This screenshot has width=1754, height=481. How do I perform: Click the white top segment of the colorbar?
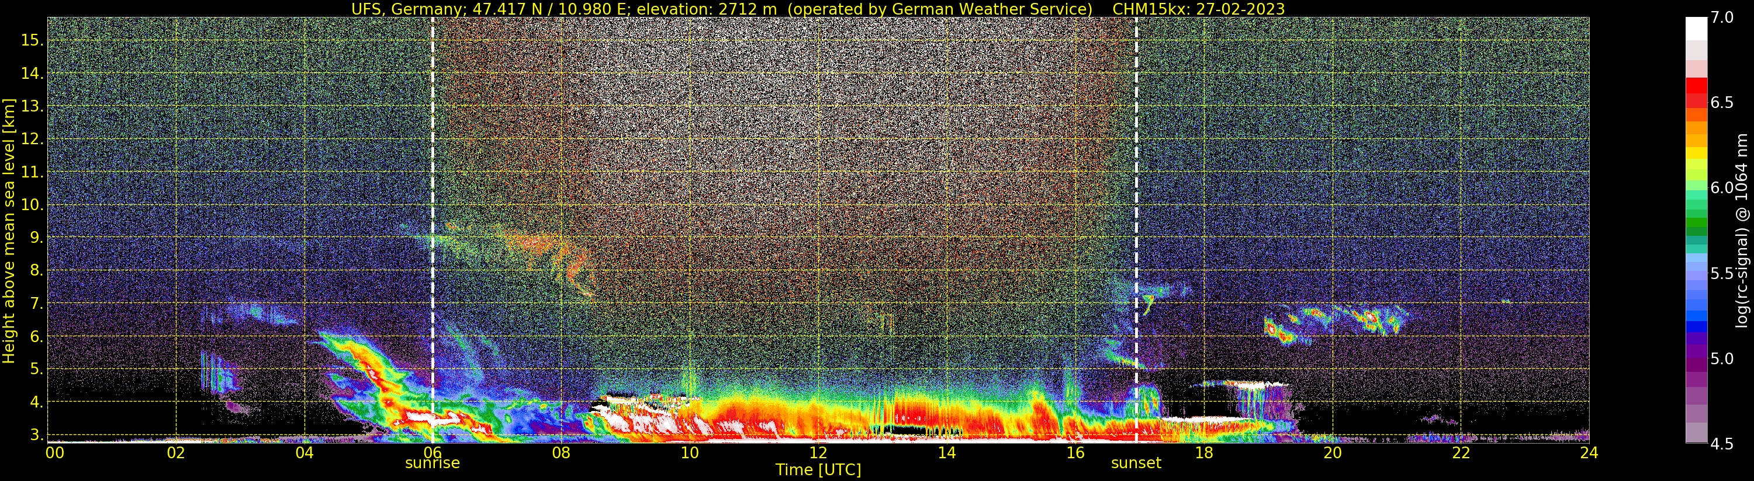tap(1696, 29)
